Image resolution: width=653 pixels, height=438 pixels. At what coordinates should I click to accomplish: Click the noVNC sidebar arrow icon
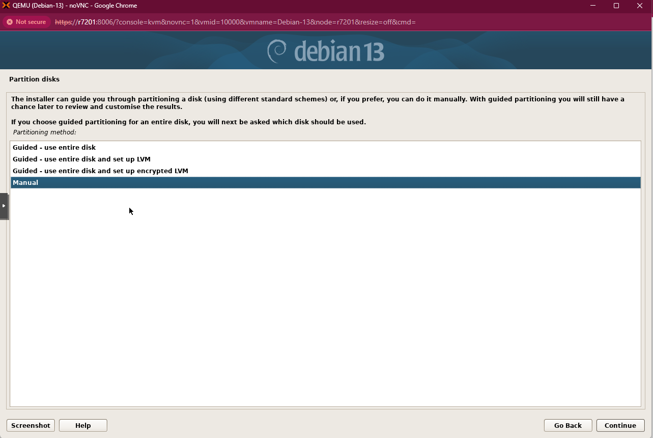point(5,206)
